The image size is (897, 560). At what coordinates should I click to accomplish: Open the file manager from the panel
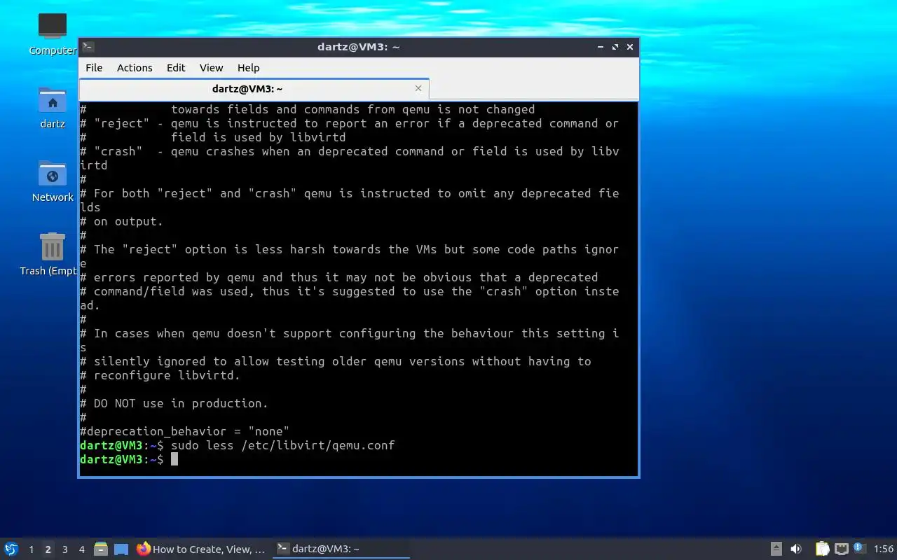(x=101, y=549)
